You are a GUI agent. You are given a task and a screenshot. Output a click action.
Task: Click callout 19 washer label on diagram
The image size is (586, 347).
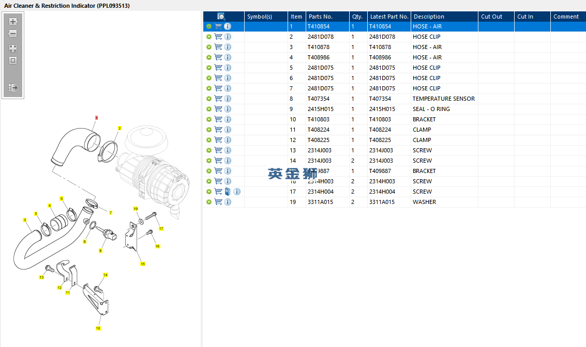pos(136,209)
